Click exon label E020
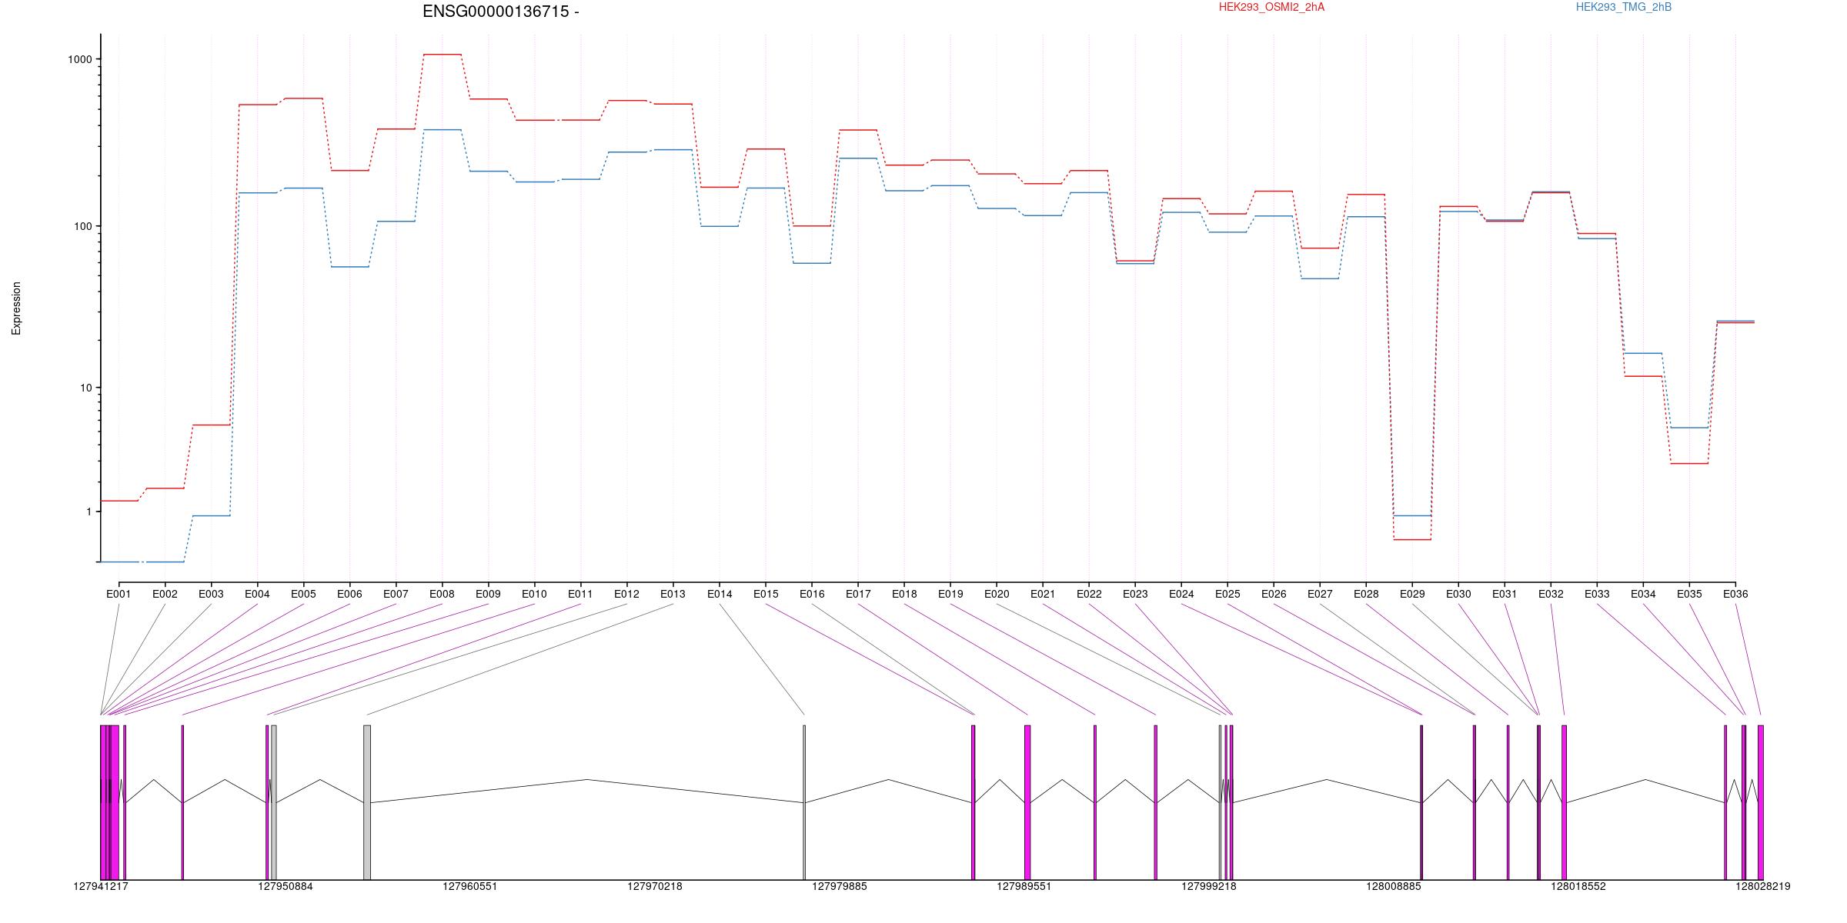 point(997,594)
